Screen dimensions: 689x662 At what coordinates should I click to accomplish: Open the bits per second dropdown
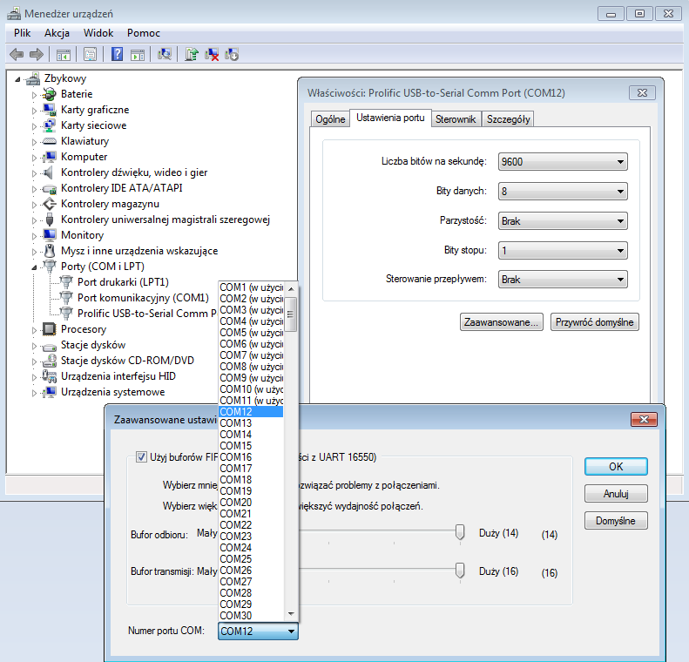coord(563,162)
